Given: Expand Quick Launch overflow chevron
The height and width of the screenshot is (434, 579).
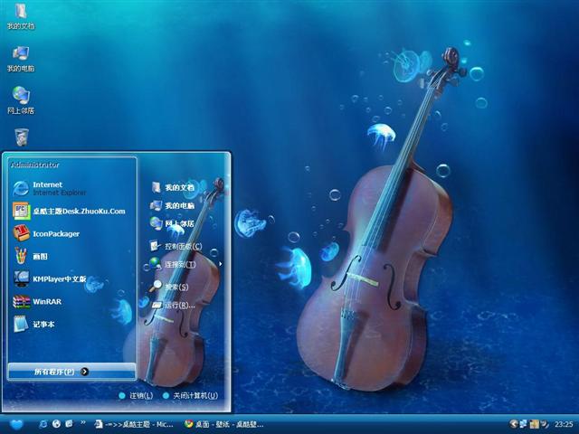Looking at the screenshot, I should (x=82, y=422).
